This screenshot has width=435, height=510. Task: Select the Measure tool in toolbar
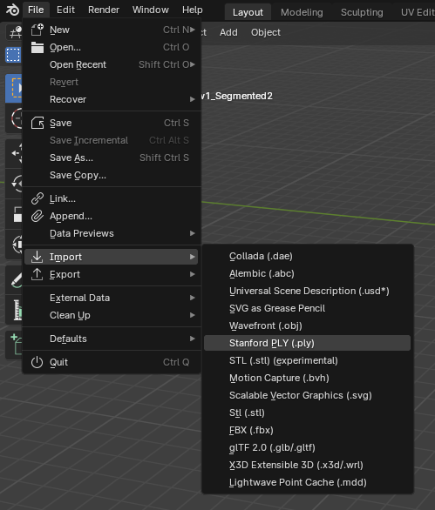point(14,310)
